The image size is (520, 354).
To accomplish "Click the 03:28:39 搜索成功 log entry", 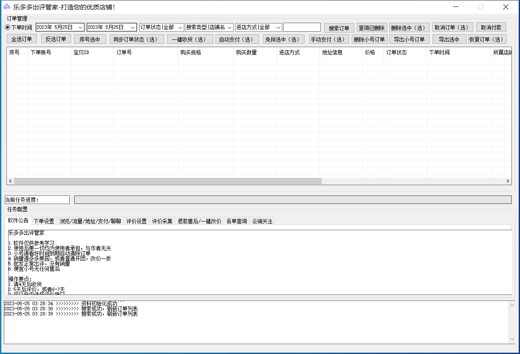I will (71, 314).
